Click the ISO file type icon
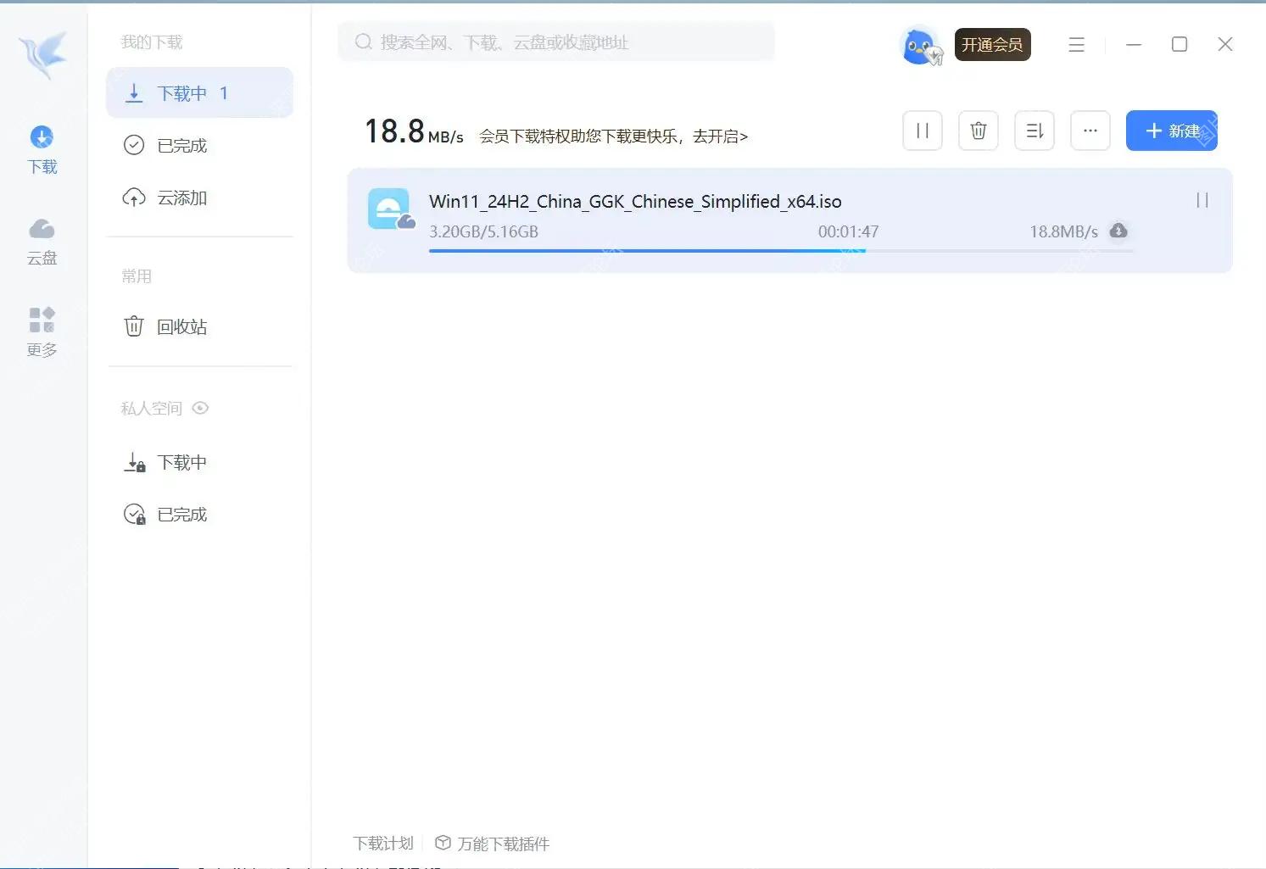 [390, 209]
